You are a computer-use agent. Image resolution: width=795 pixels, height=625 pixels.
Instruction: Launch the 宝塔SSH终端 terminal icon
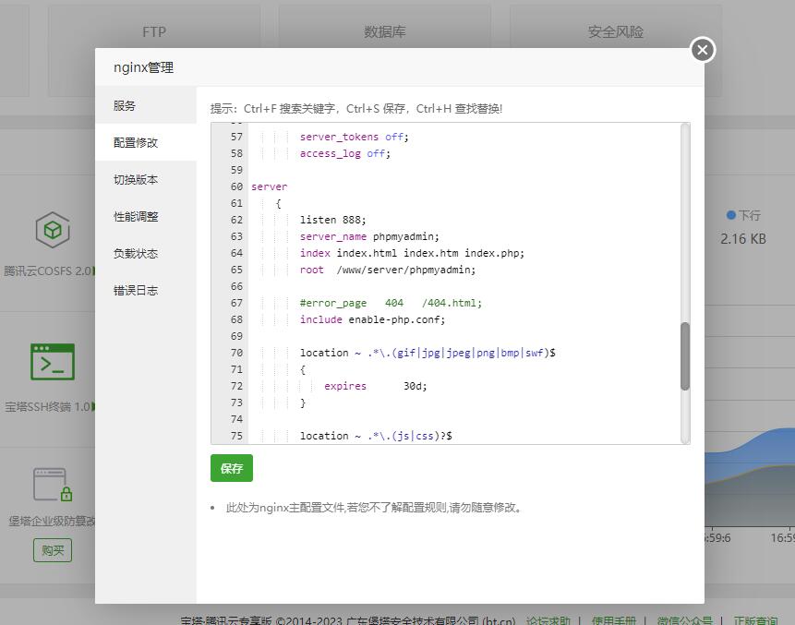click(52, 362)
